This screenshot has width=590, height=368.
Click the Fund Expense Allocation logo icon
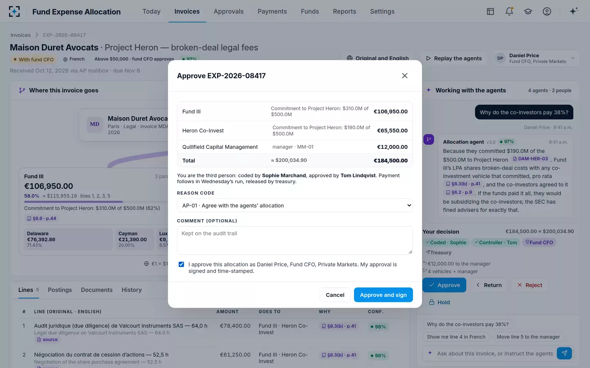pos(14,11)
